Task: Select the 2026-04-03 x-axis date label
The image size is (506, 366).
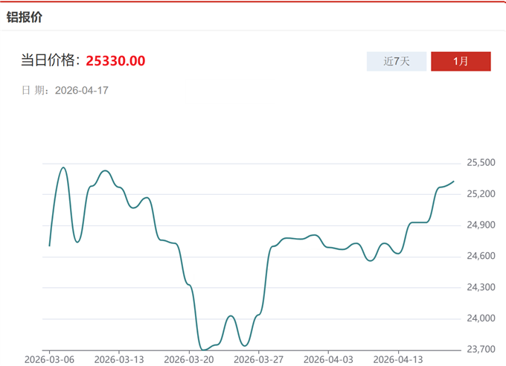Action: 327,359
